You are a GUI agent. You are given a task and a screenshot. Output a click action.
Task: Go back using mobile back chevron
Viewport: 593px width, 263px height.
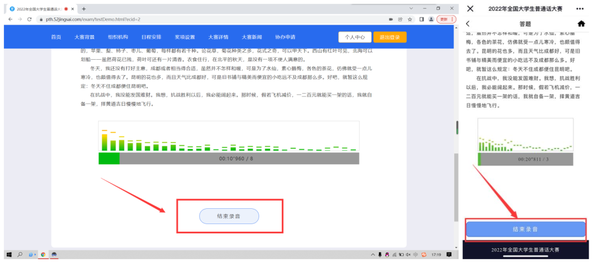[468, 24]
